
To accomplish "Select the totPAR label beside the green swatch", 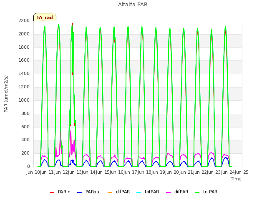I will [x=210, y=192].
